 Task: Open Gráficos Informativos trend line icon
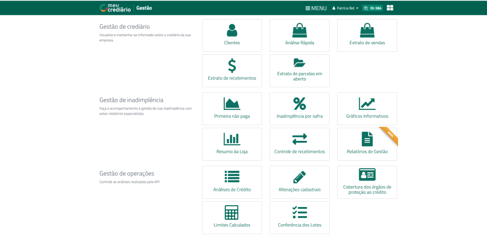(x=367, y=103)
